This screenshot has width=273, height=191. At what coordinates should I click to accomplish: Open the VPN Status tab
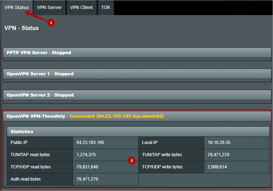click(x=16, y=8)
